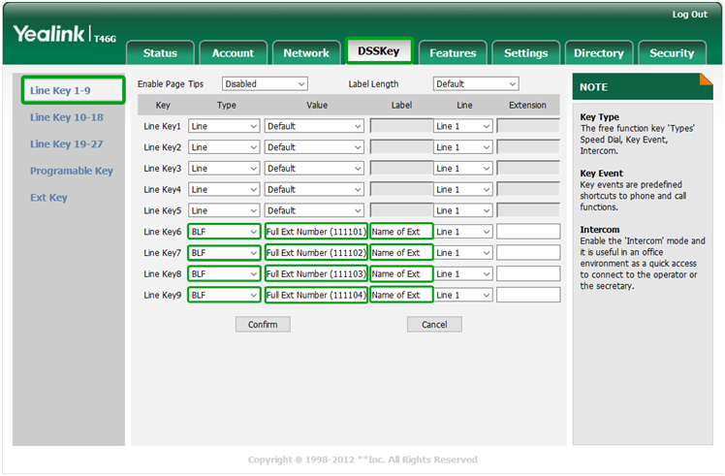Select Line Key 10-18 in sidebar
The width and height of the screenshot is (725, 476).
(67, 117)
